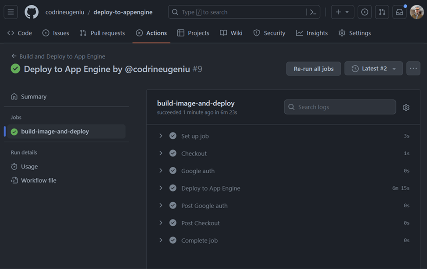This screenshot has height=269, width=427.
Task: Click the back arrow to workflow
Action: point(14,56)
